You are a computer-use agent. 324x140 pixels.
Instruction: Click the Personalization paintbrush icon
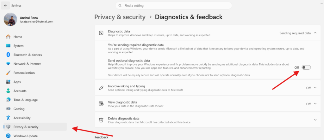pos(8,73)
